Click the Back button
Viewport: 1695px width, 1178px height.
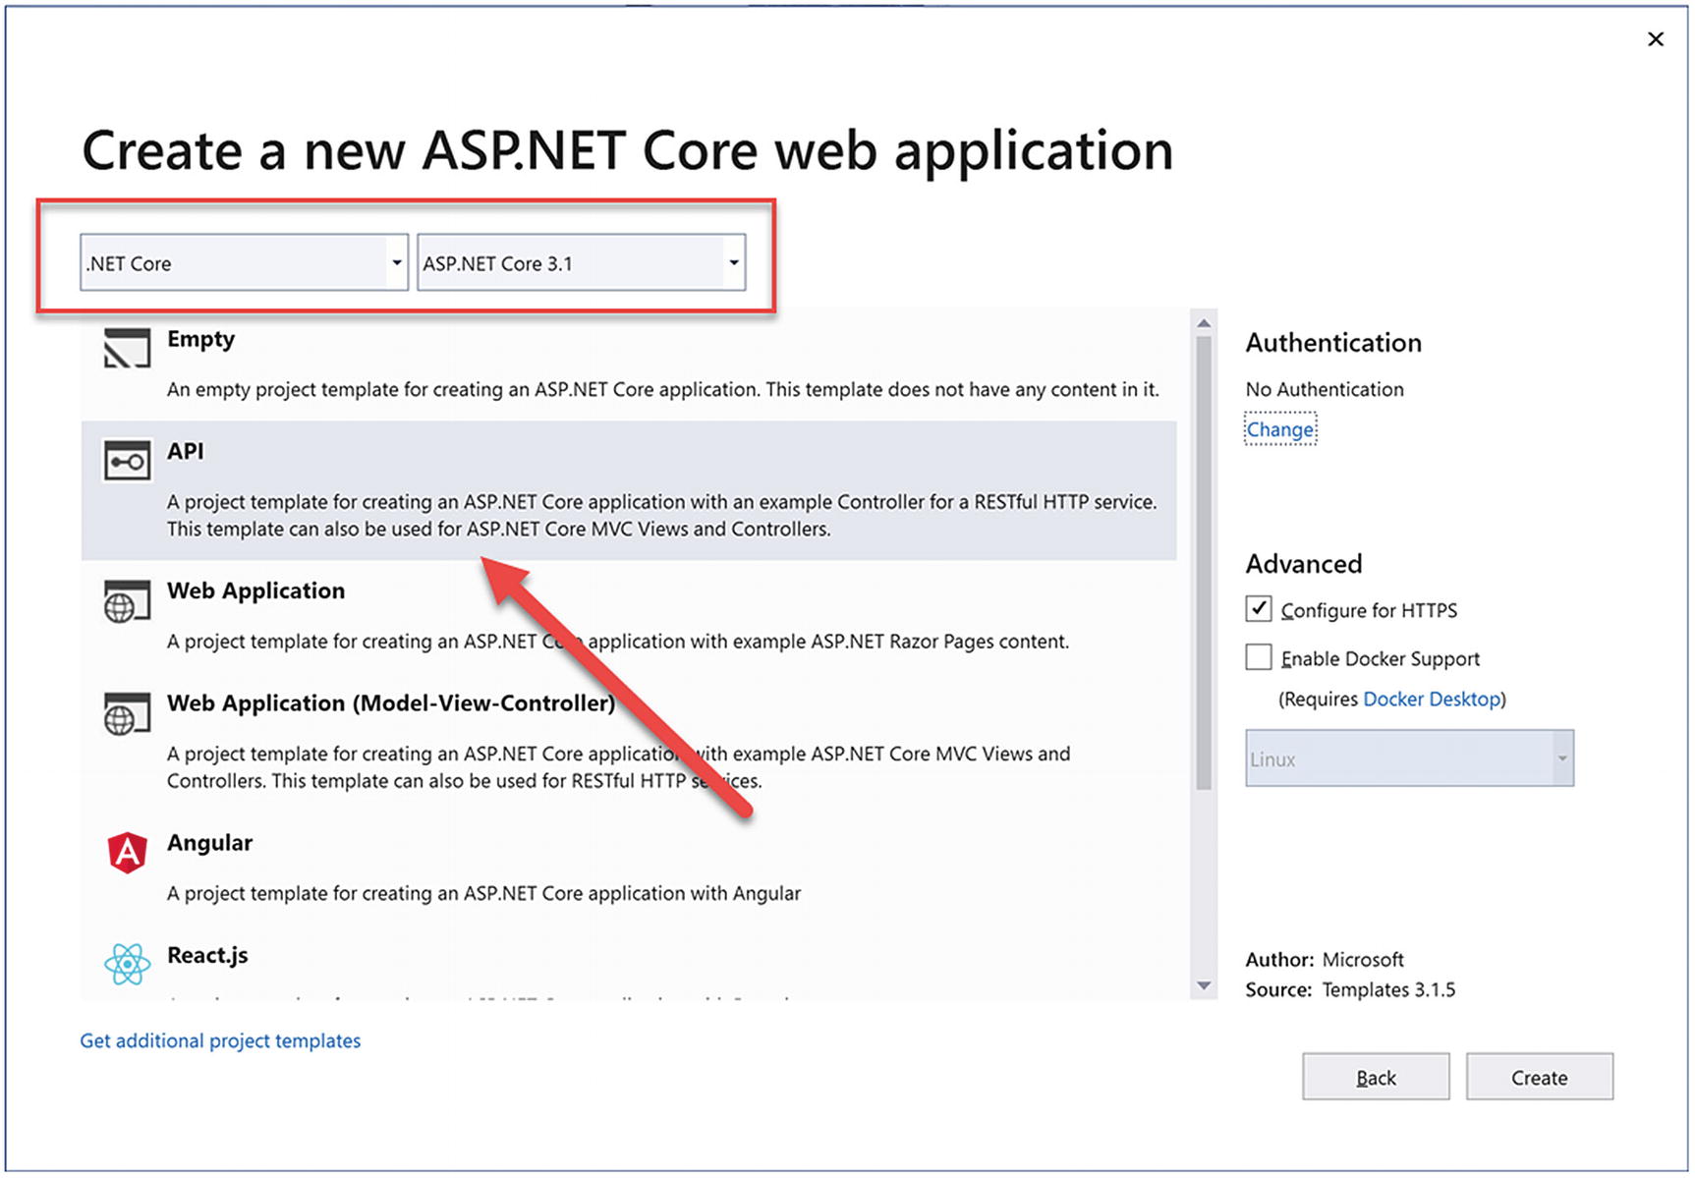(x=1376, y=1077)
